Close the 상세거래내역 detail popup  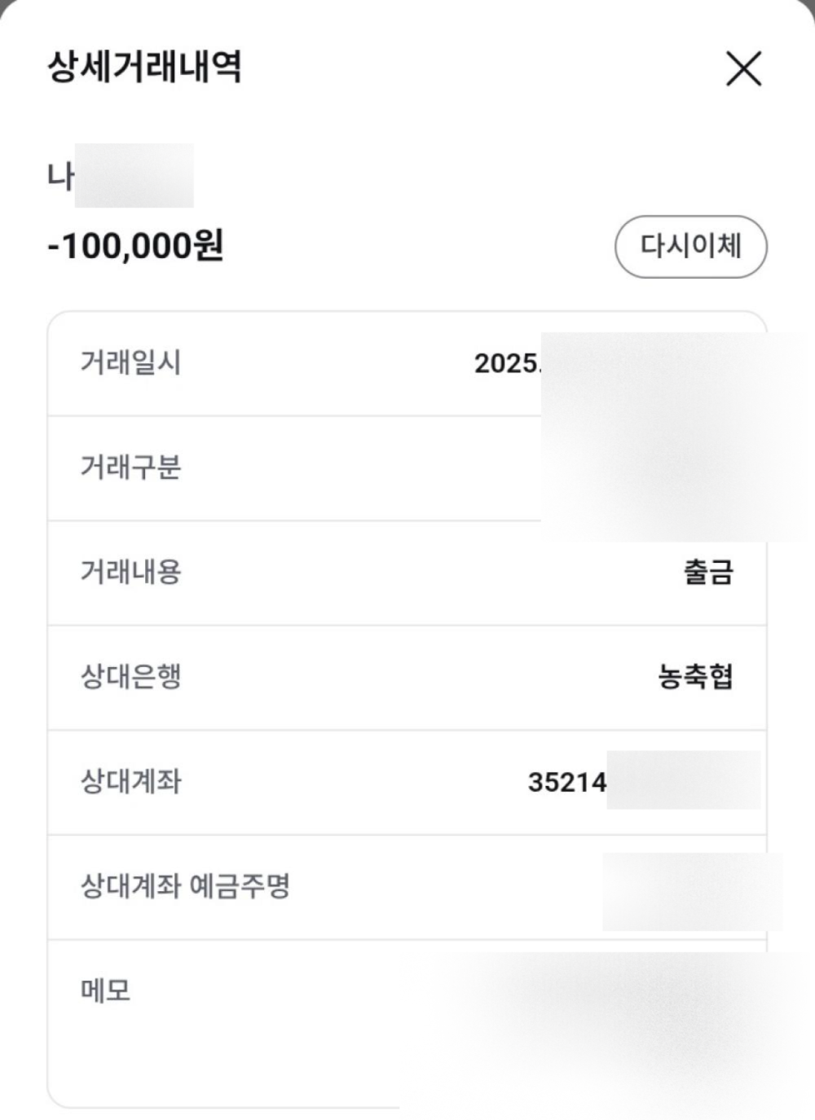pyautogui.click(x=743, y=68)
